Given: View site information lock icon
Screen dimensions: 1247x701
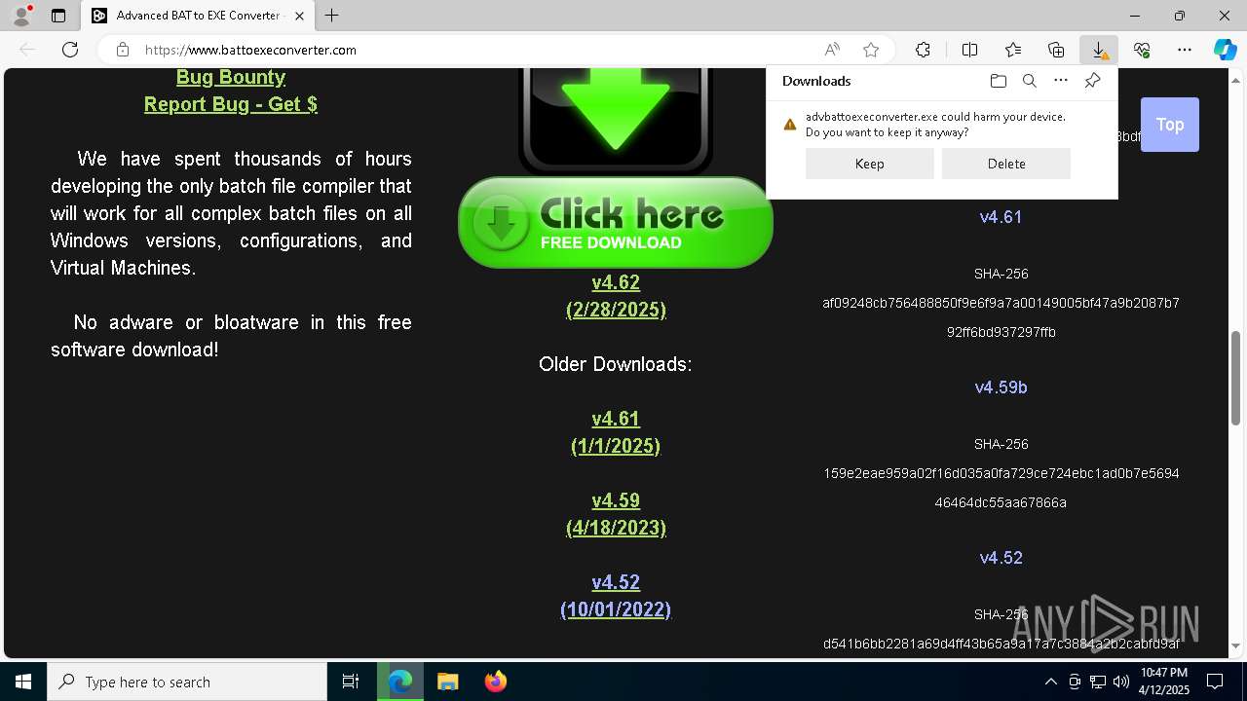Looking at the screenshot, I should coord(122,50).
